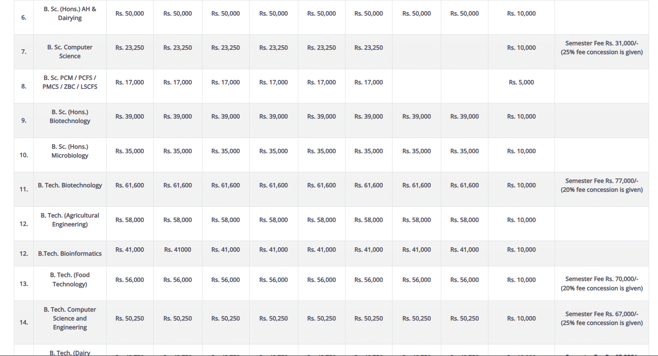The image size is (658, 356).
Task: Click the B. Tech. (Food Technology) course name
Action: pos(70,280)
